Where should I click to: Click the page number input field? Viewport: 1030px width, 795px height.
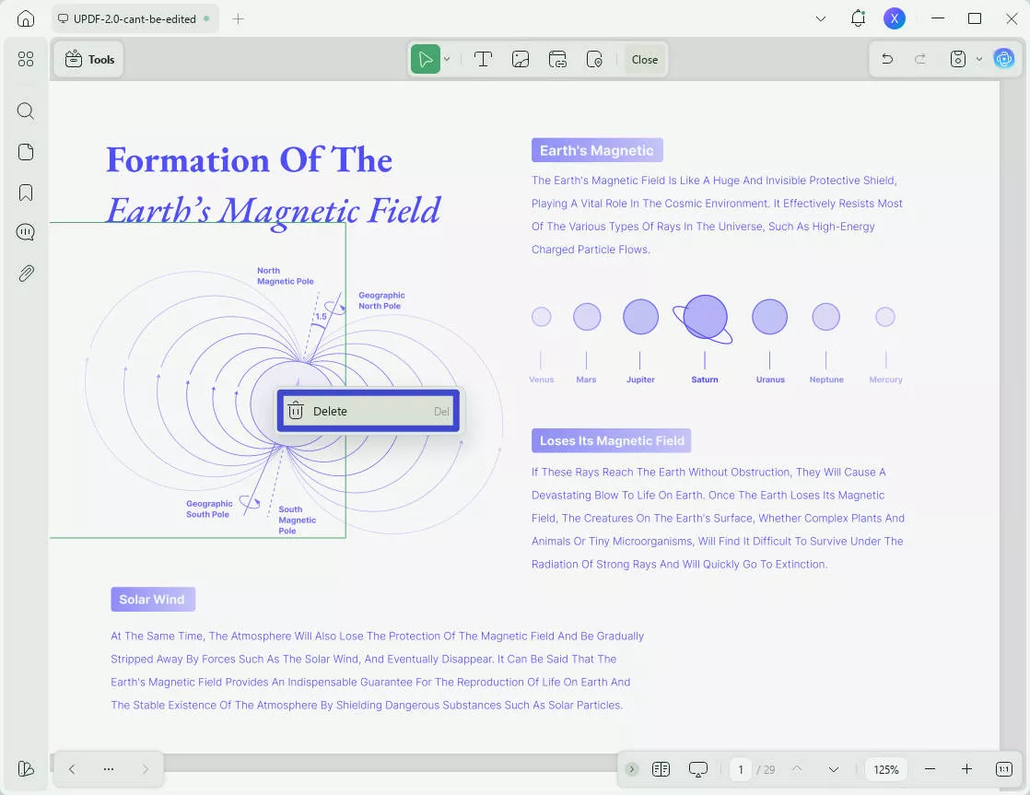click(x=740, y=769)
